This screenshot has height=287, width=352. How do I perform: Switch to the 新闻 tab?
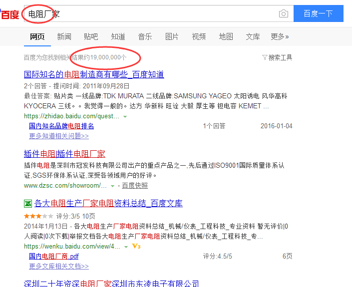64,36
